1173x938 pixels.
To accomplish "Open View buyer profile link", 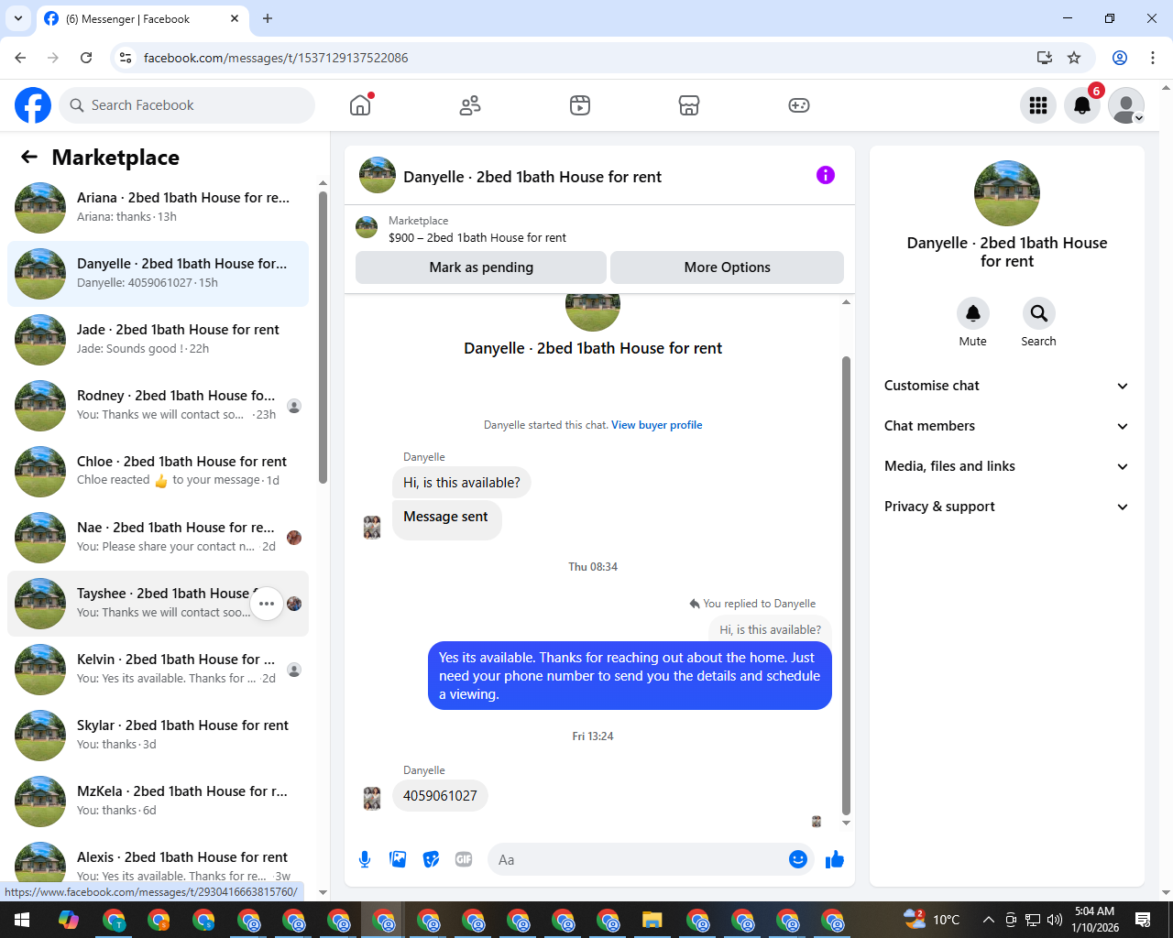I will (656, 425).
